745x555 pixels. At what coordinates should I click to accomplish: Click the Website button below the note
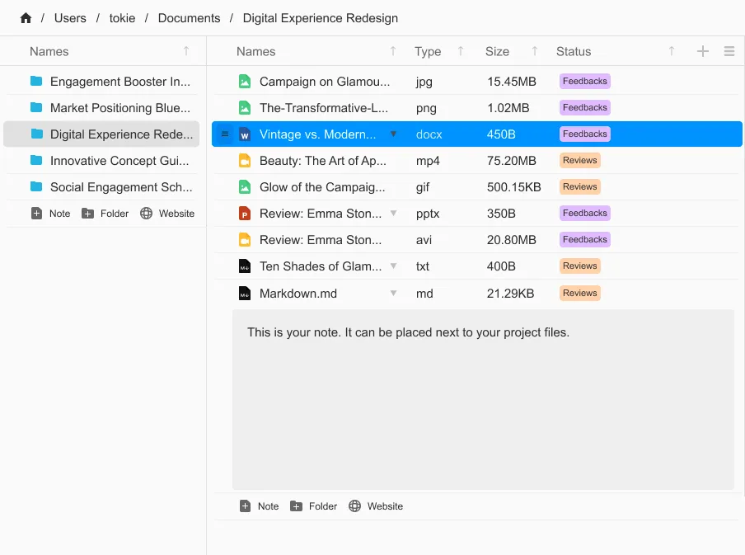pyautogui.click(x=376, y=506)
